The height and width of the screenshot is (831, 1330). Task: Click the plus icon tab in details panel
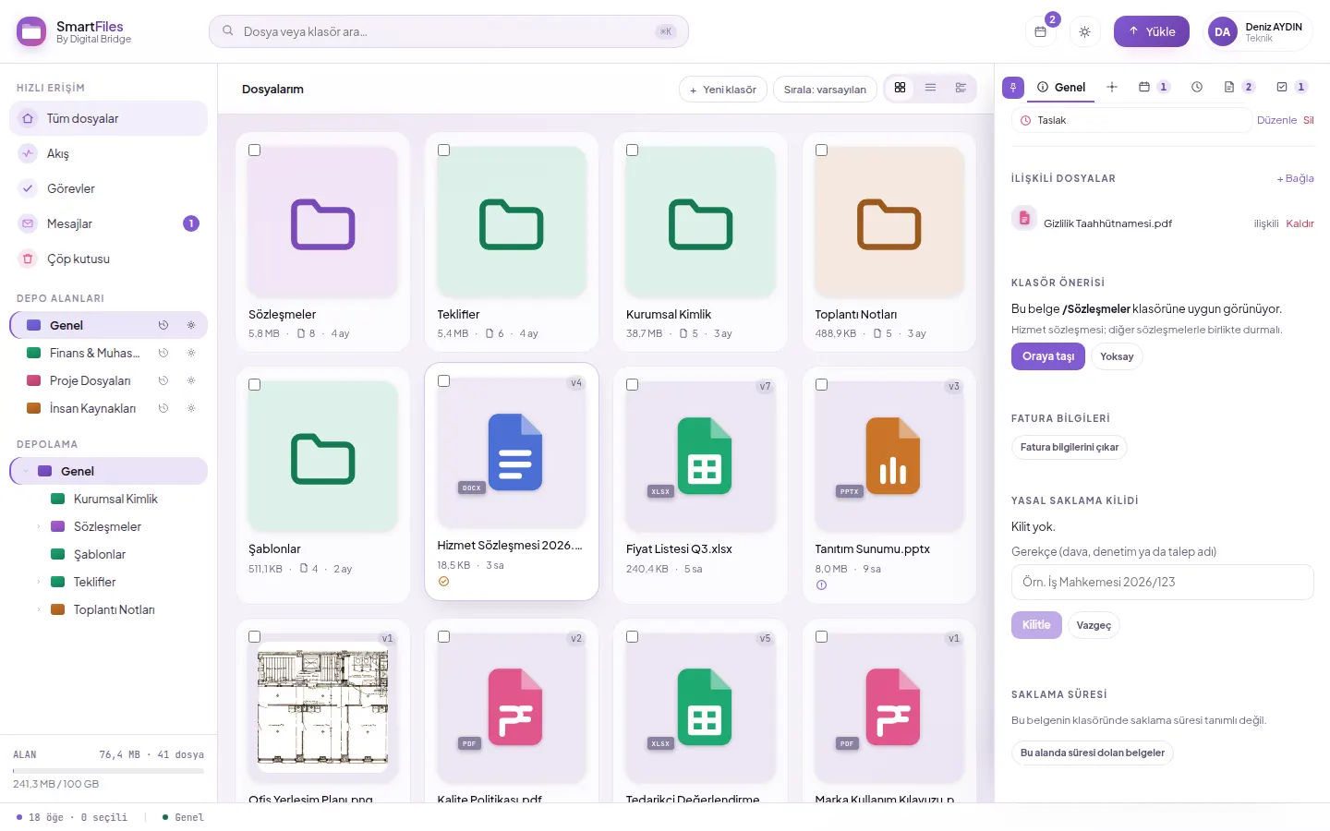click(x=1112, y=87)
